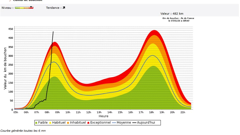Click the 'Heure' x-axis label
This screenshot has width=240, height=135.
click(103, 116)
